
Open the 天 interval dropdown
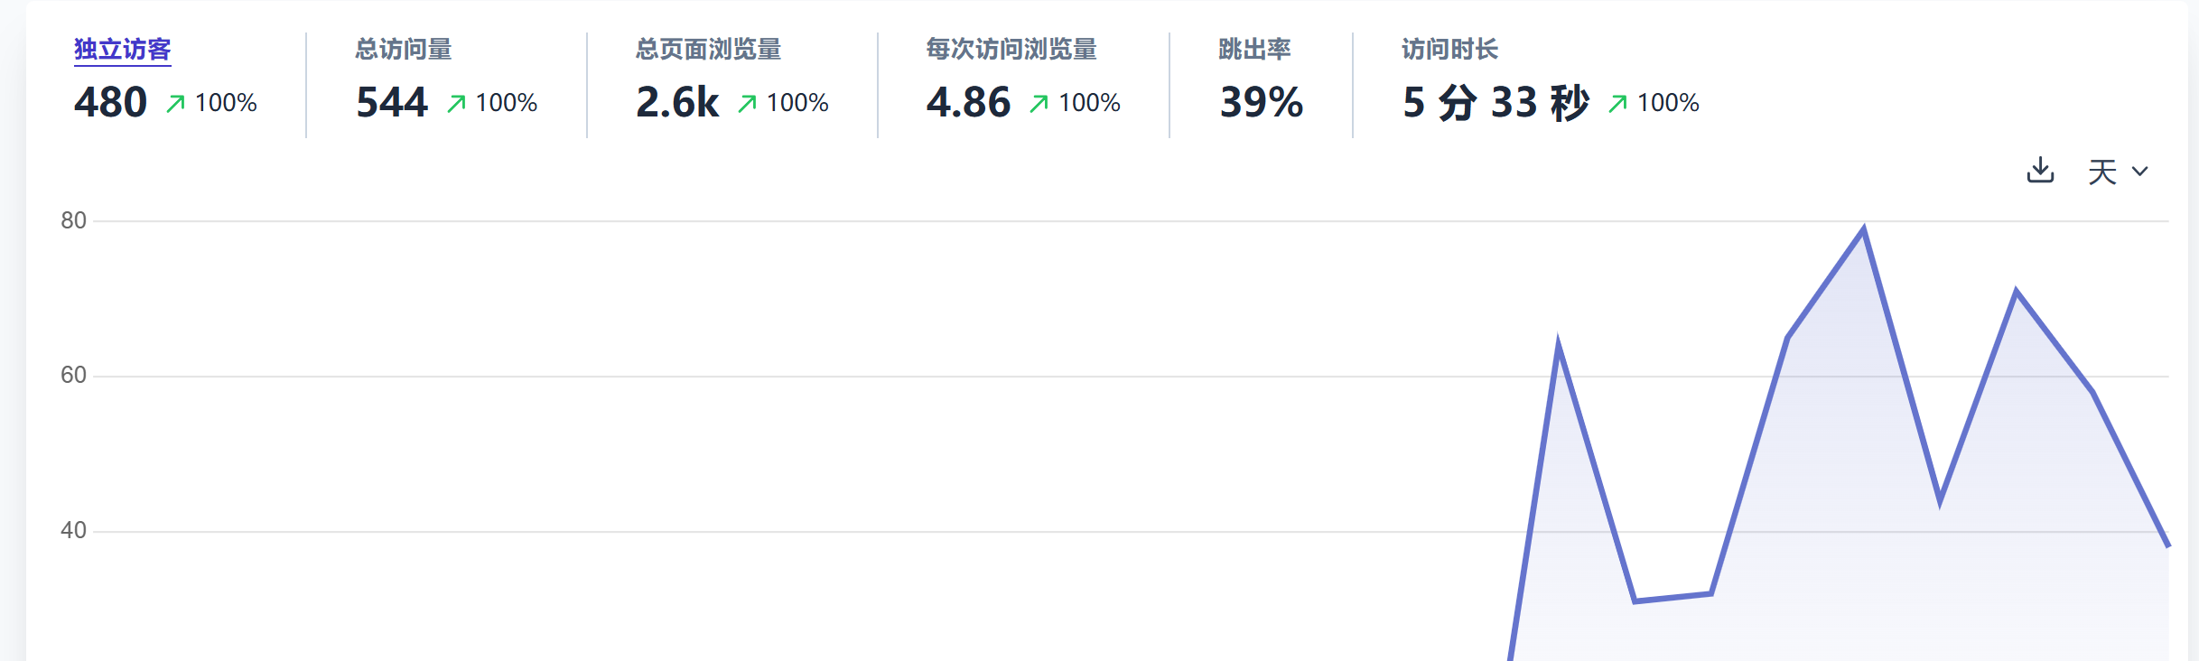(2117, 172)
